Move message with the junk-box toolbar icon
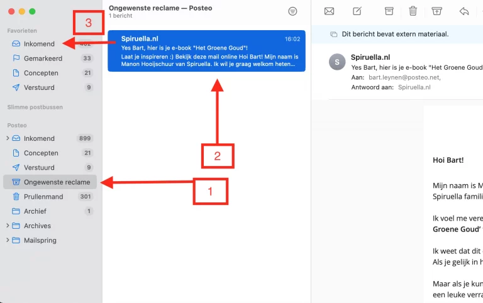The image size is (483, 303). coord(436,11)
